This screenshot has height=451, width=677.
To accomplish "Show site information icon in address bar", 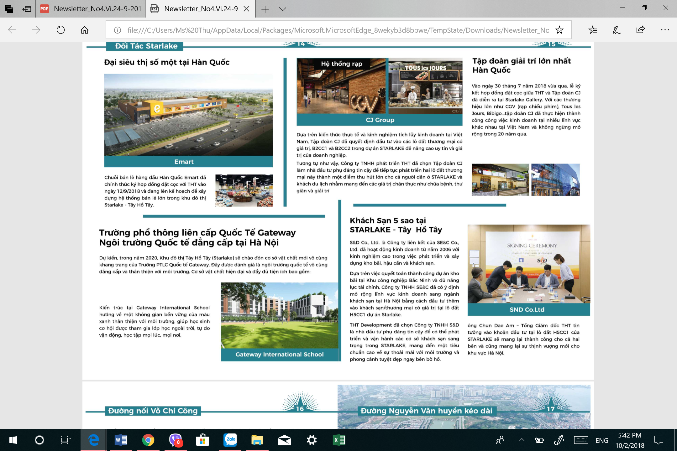I will point(117,30).
